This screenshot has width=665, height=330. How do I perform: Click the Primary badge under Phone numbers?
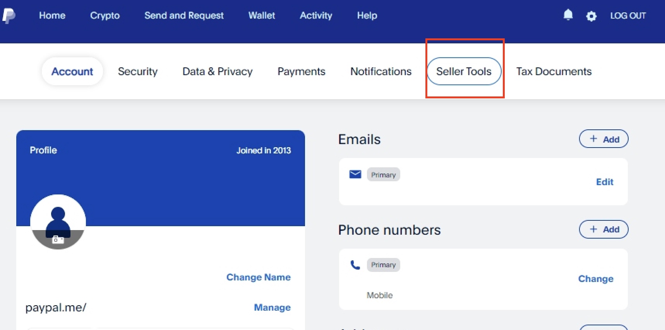pos(383,265)
